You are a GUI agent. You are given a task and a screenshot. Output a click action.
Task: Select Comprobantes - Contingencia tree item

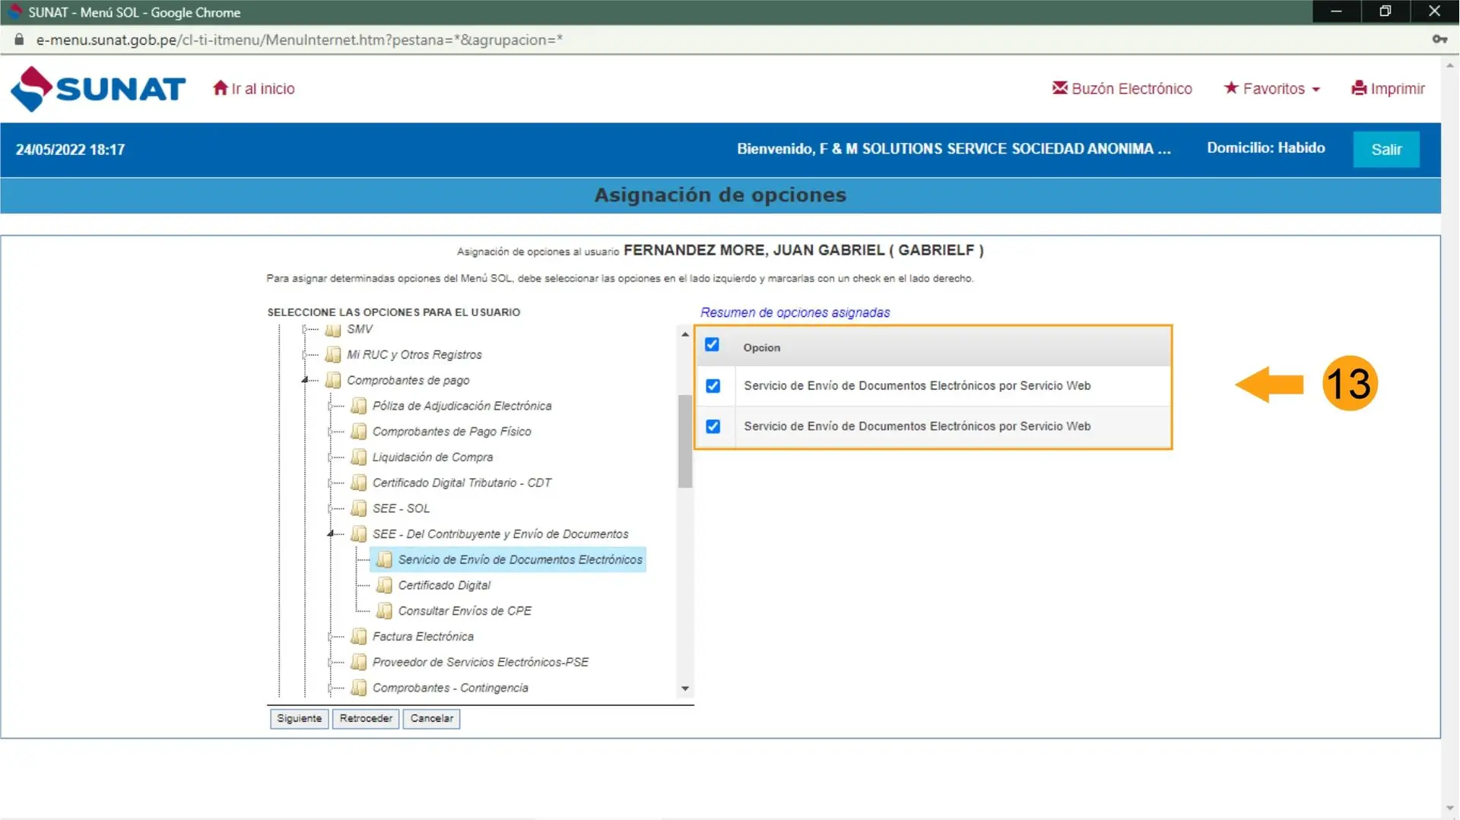pyautogui.click(x=450, y=688)
